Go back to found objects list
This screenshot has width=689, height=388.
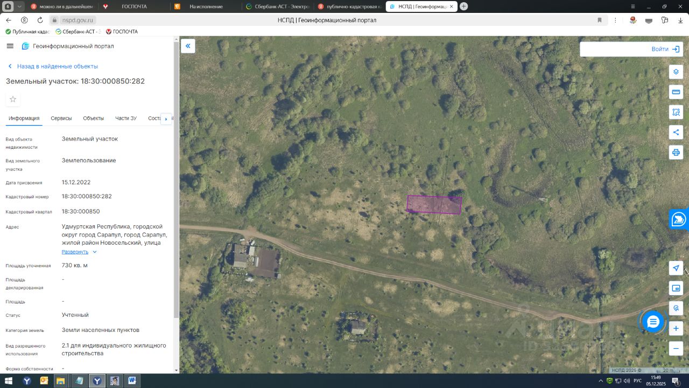pos(53,66)
